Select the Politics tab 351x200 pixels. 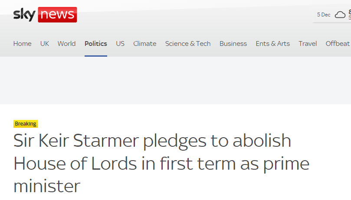click(x=96, y=44)
